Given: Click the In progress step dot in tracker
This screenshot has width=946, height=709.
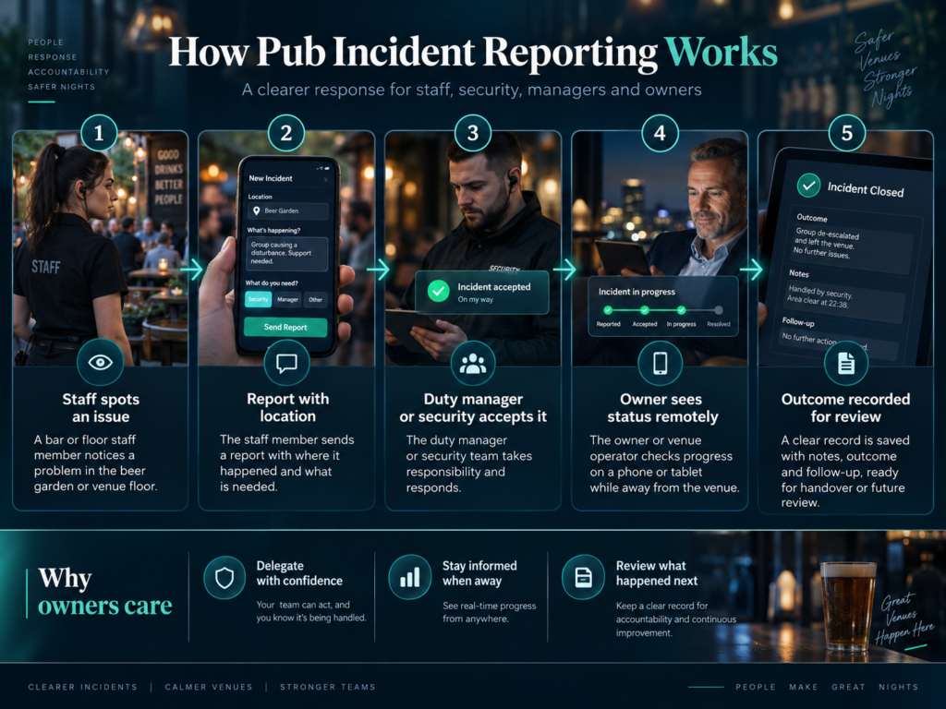Looking at the screenshot, I should click(681, 310).
